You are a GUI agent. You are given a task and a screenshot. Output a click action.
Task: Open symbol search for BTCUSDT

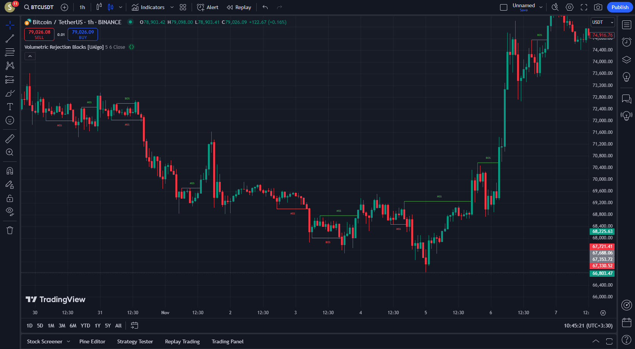click(39, 7)
